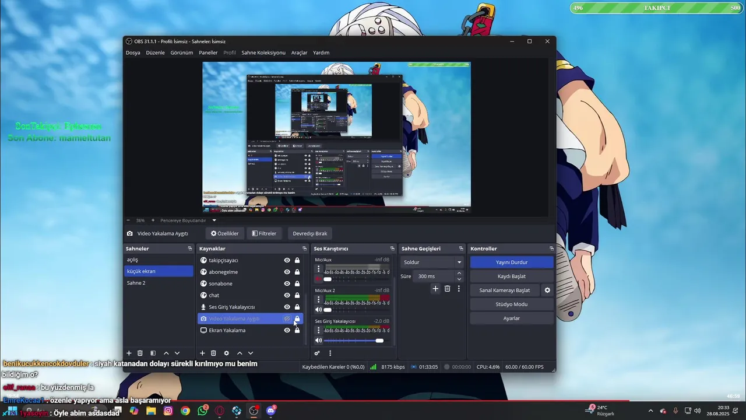Add a new source with plus icon
The height and width of the screenshot is (420, 746).
202,353
